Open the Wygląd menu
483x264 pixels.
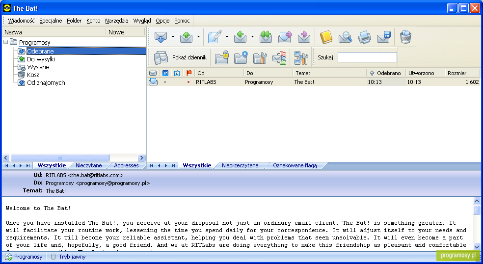(142, 21)
